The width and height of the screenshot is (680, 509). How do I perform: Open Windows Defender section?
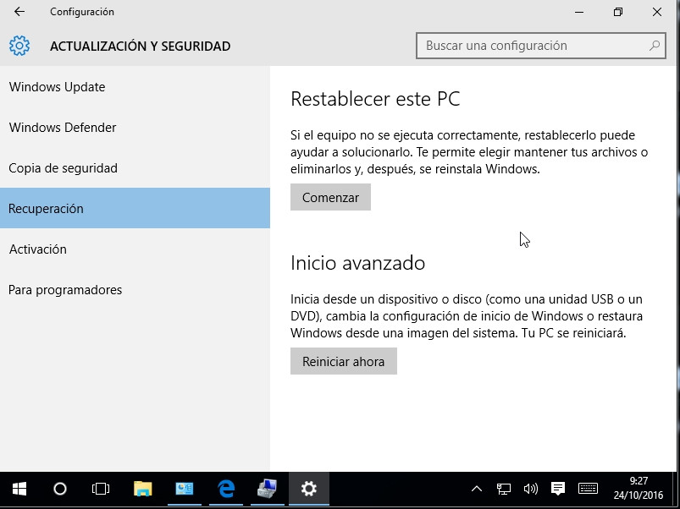click(63, 128)
